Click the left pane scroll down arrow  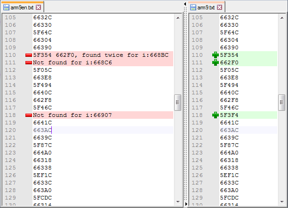click(178, 202)
